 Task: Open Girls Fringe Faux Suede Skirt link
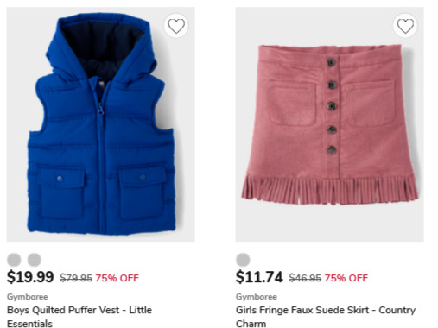coord(326,317)
